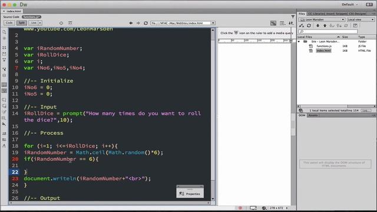
Task: Click the Check Out files icon
Action: tap(332, 26)
